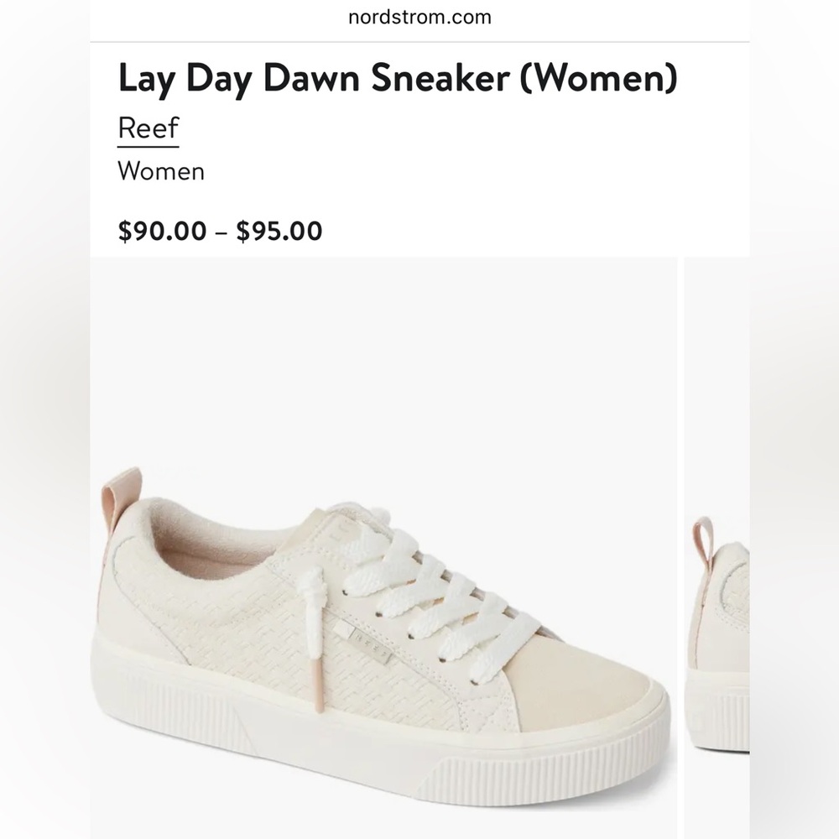Click the nordstrom.com site header
The width and height of the screenshot is (839, 839).
point(419,16)
